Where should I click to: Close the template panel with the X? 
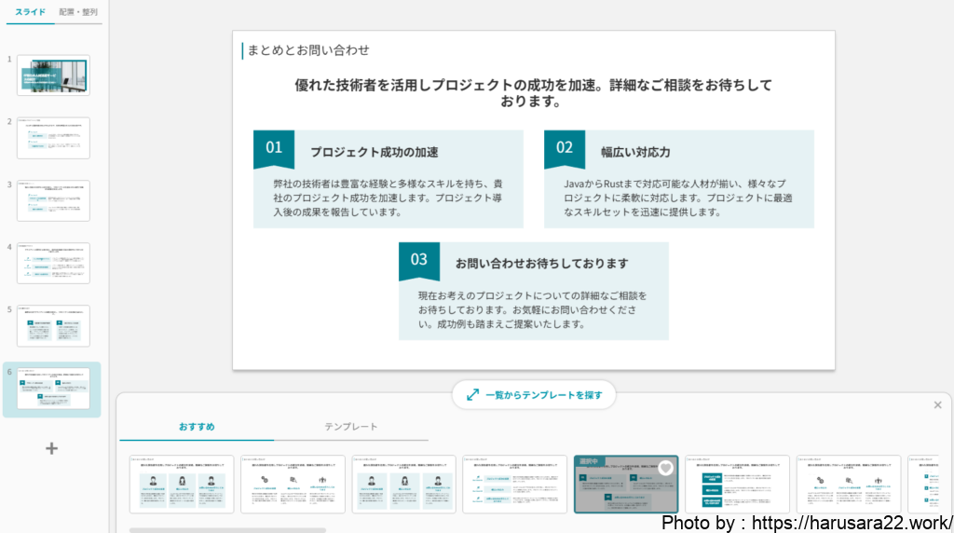[937, 404]
